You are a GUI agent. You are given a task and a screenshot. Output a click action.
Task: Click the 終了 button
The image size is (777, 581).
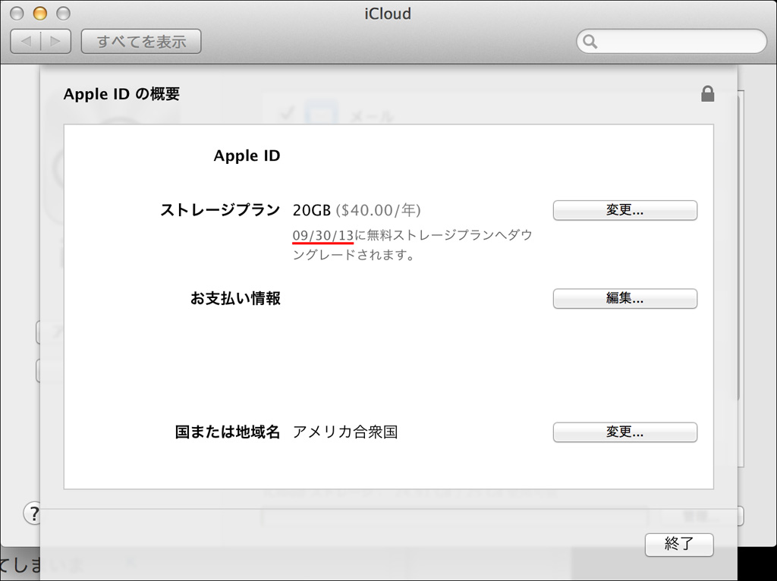click(x=679, y=545)
